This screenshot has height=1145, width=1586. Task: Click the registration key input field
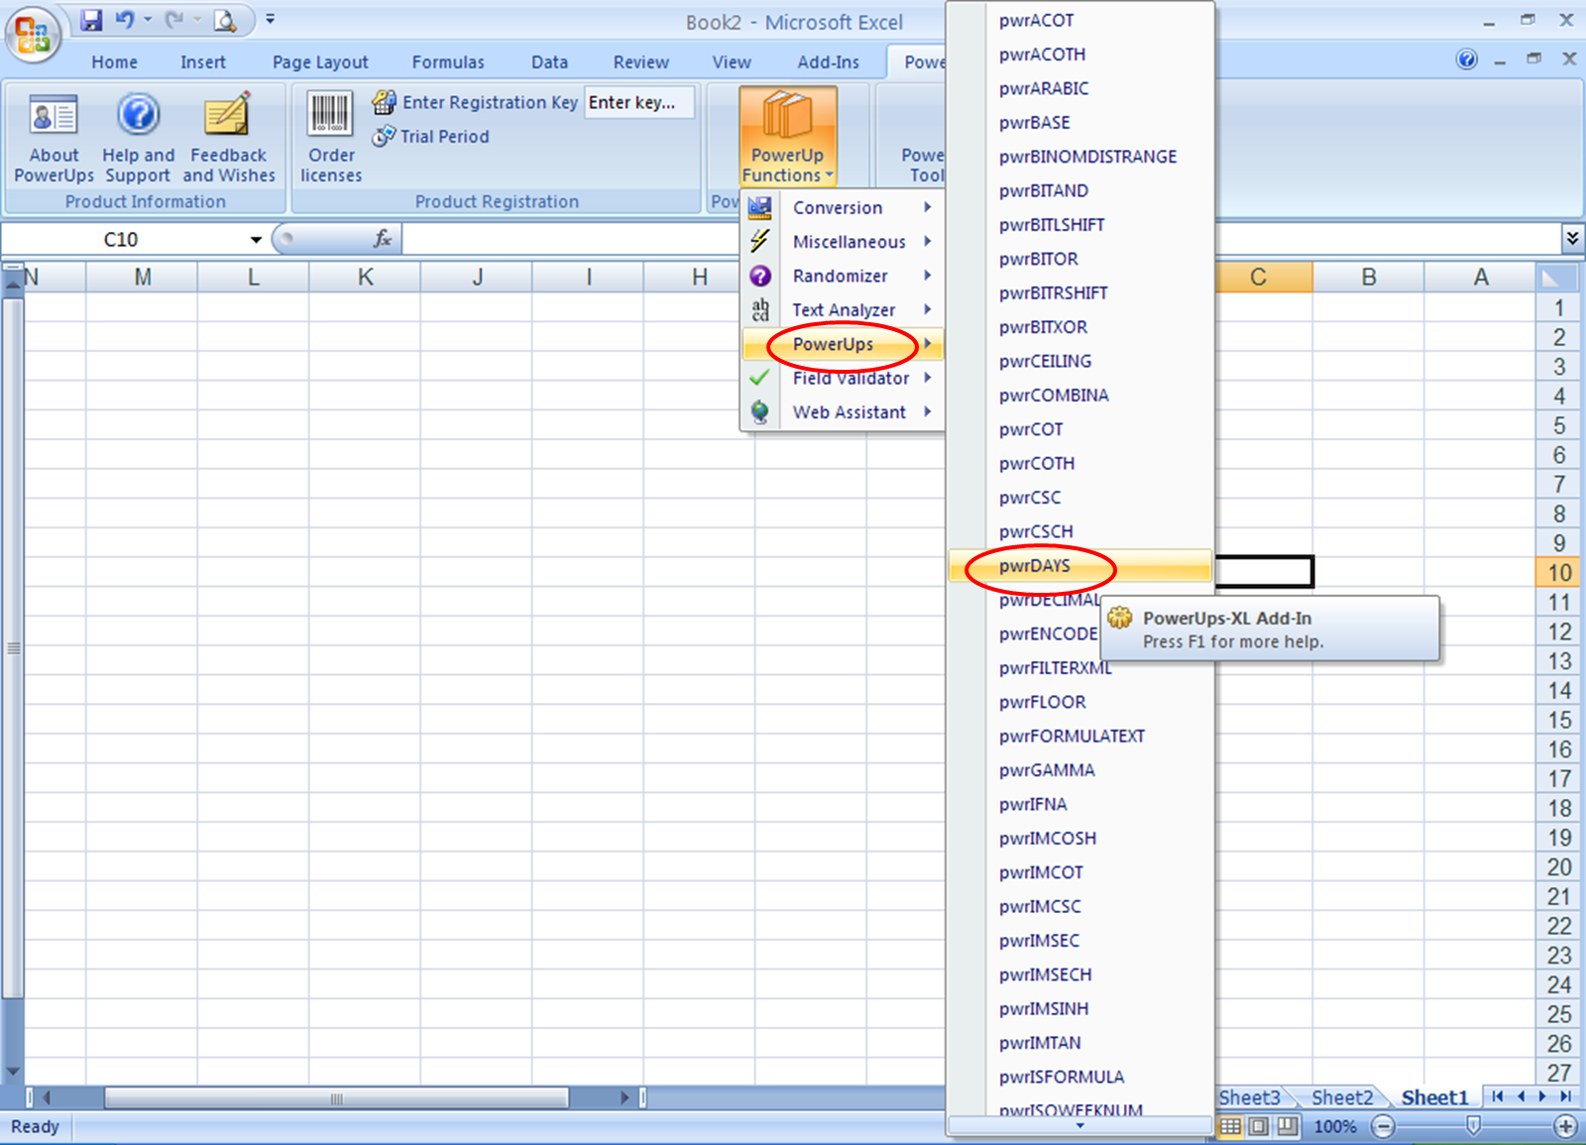point(638,102)
